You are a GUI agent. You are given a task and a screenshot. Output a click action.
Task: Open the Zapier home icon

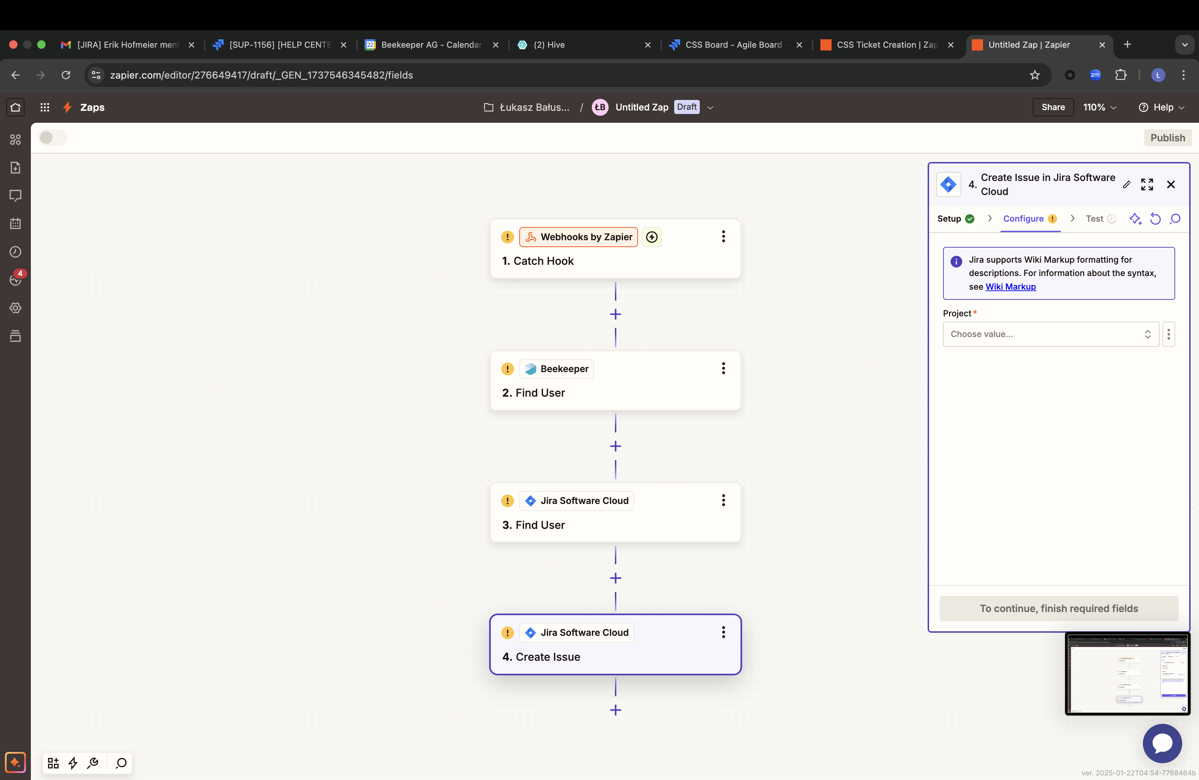coord(15,107)
